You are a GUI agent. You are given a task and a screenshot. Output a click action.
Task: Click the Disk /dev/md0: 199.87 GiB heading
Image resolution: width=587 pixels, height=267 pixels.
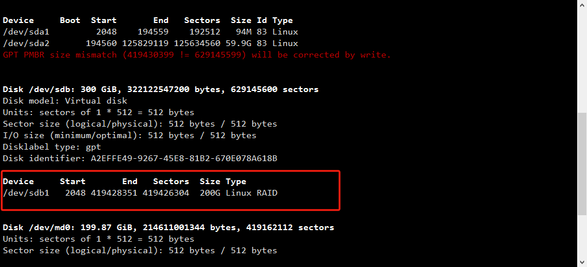click(x=169, y=228)
